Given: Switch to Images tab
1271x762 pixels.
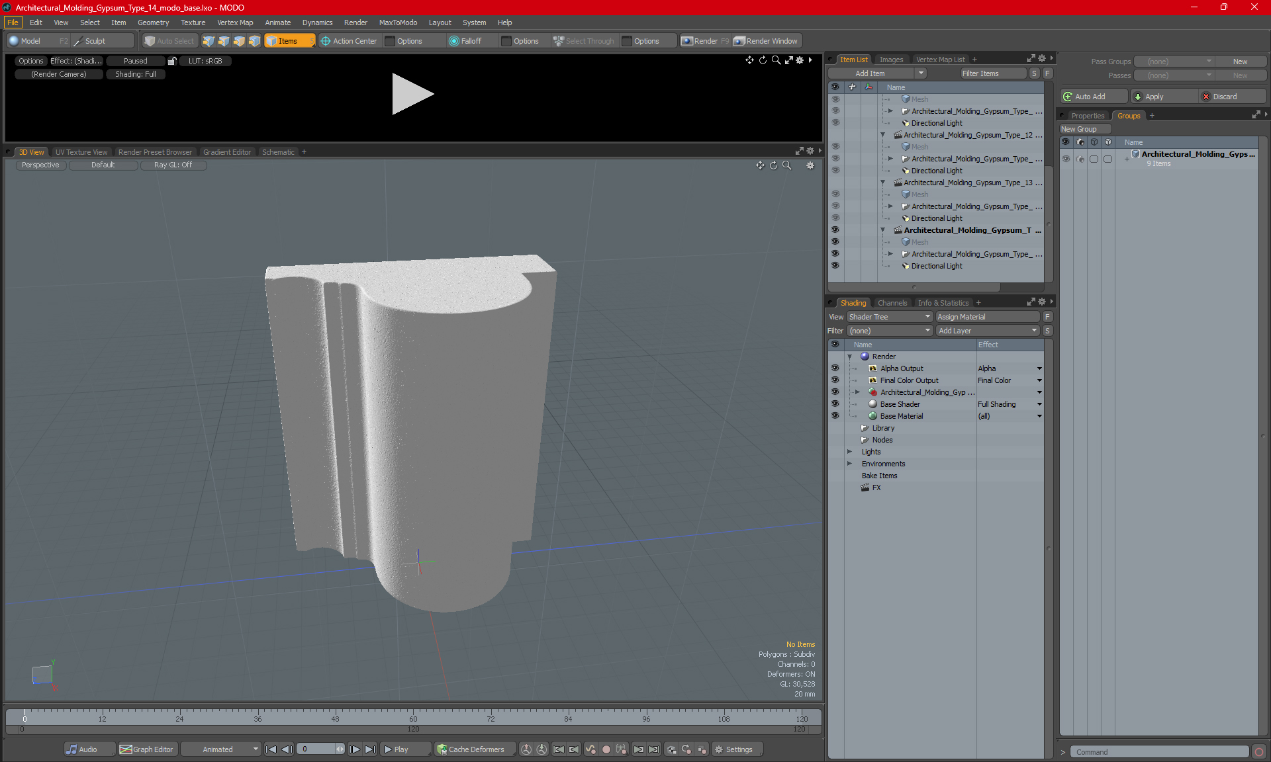Looking at the screenshot, I should [891, 60].
